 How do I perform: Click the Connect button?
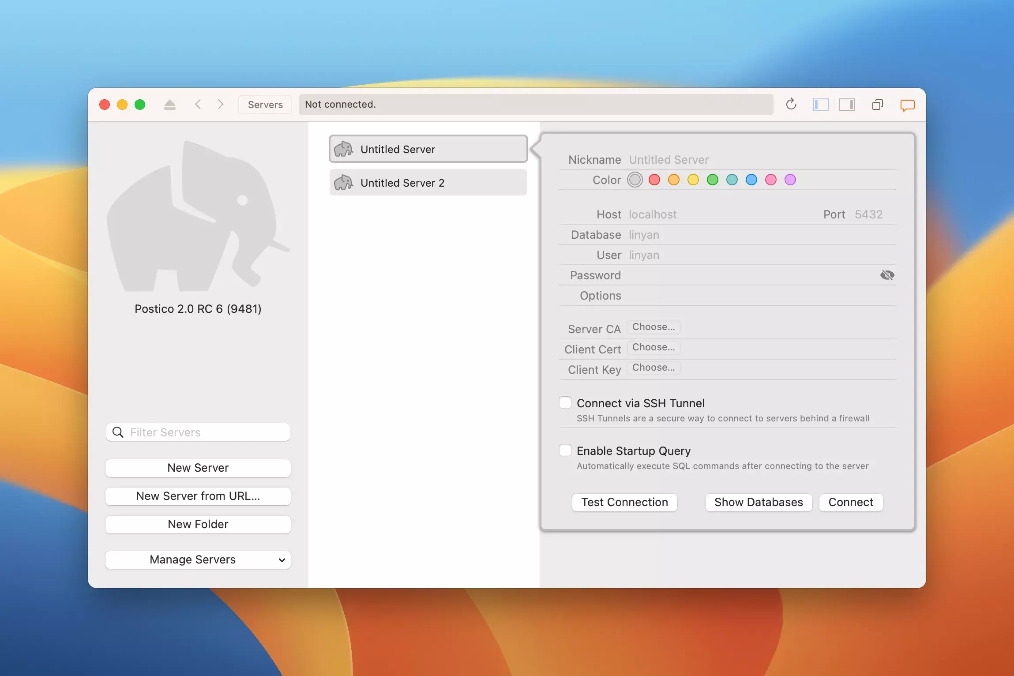pos(850,502)
